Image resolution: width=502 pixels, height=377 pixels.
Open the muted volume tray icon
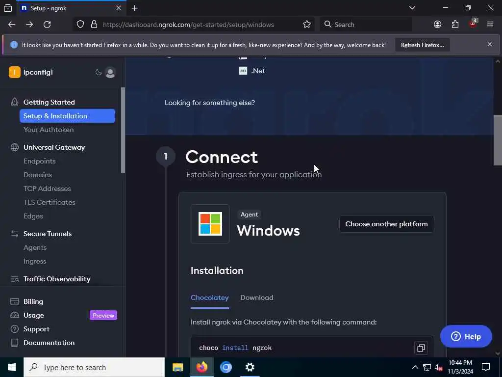click(x=439, y=367)
